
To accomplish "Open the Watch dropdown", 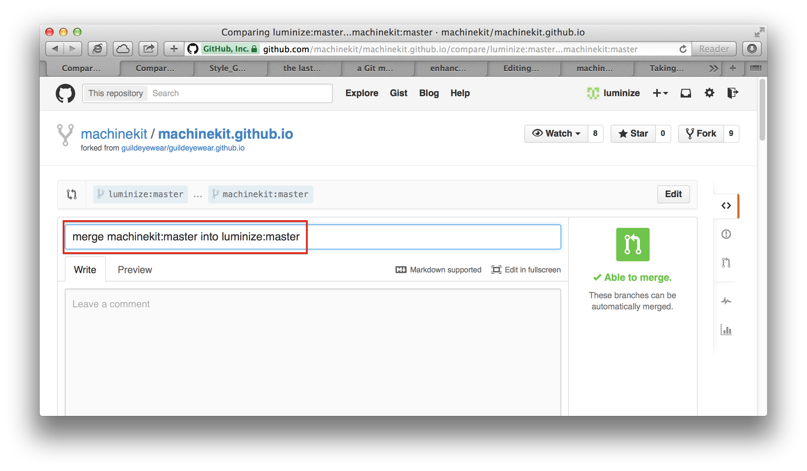I will tap(556, 133).
